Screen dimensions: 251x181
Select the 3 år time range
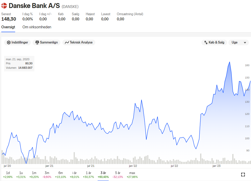pyautogui.click(x=103, y=175)
